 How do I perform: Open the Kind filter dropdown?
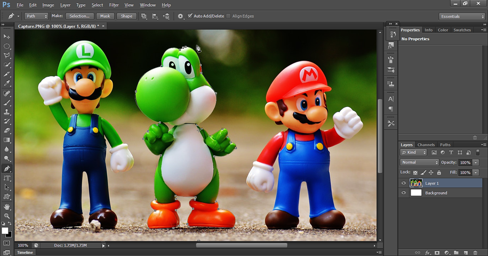[x=414, y=153]
